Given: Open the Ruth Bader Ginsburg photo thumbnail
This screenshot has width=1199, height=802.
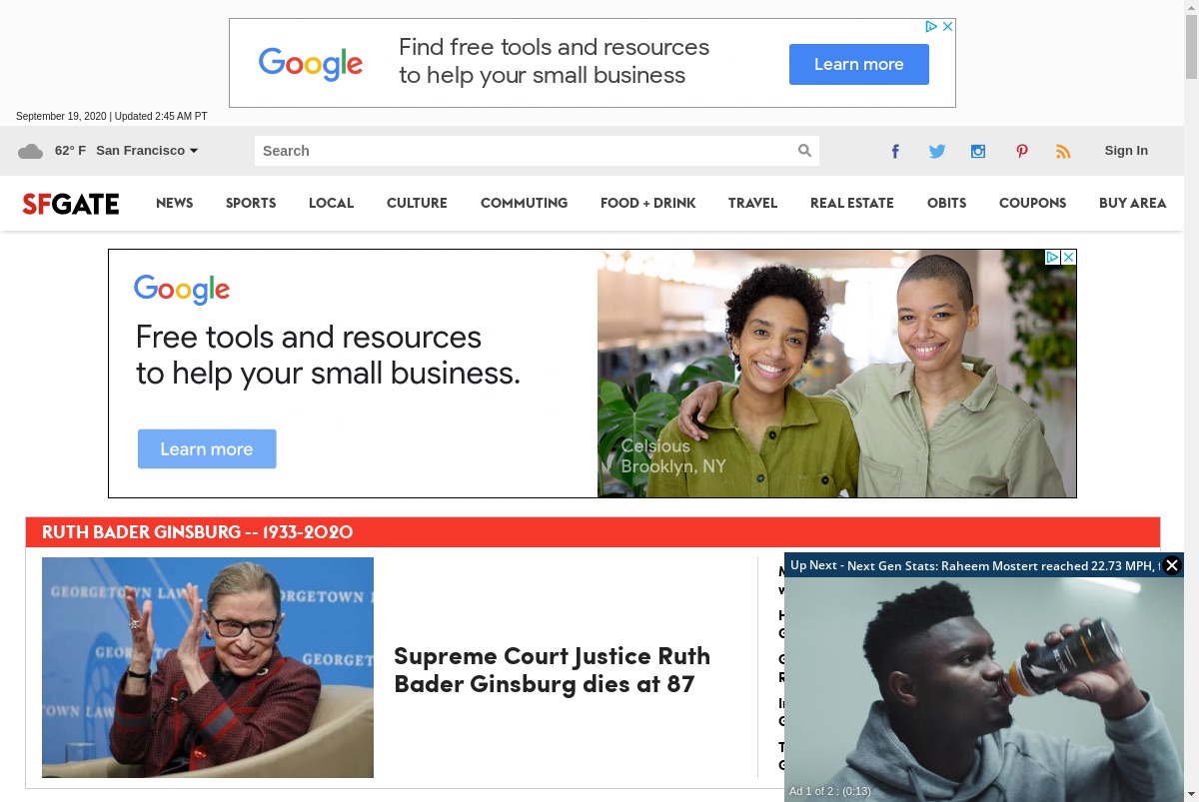Looking at the screenshot, I should tap(208, 667).
